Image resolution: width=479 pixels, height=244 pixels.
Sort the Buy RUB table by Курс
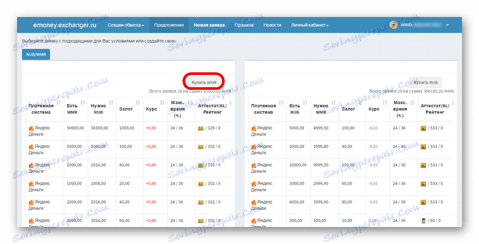(x=385, y=102)
